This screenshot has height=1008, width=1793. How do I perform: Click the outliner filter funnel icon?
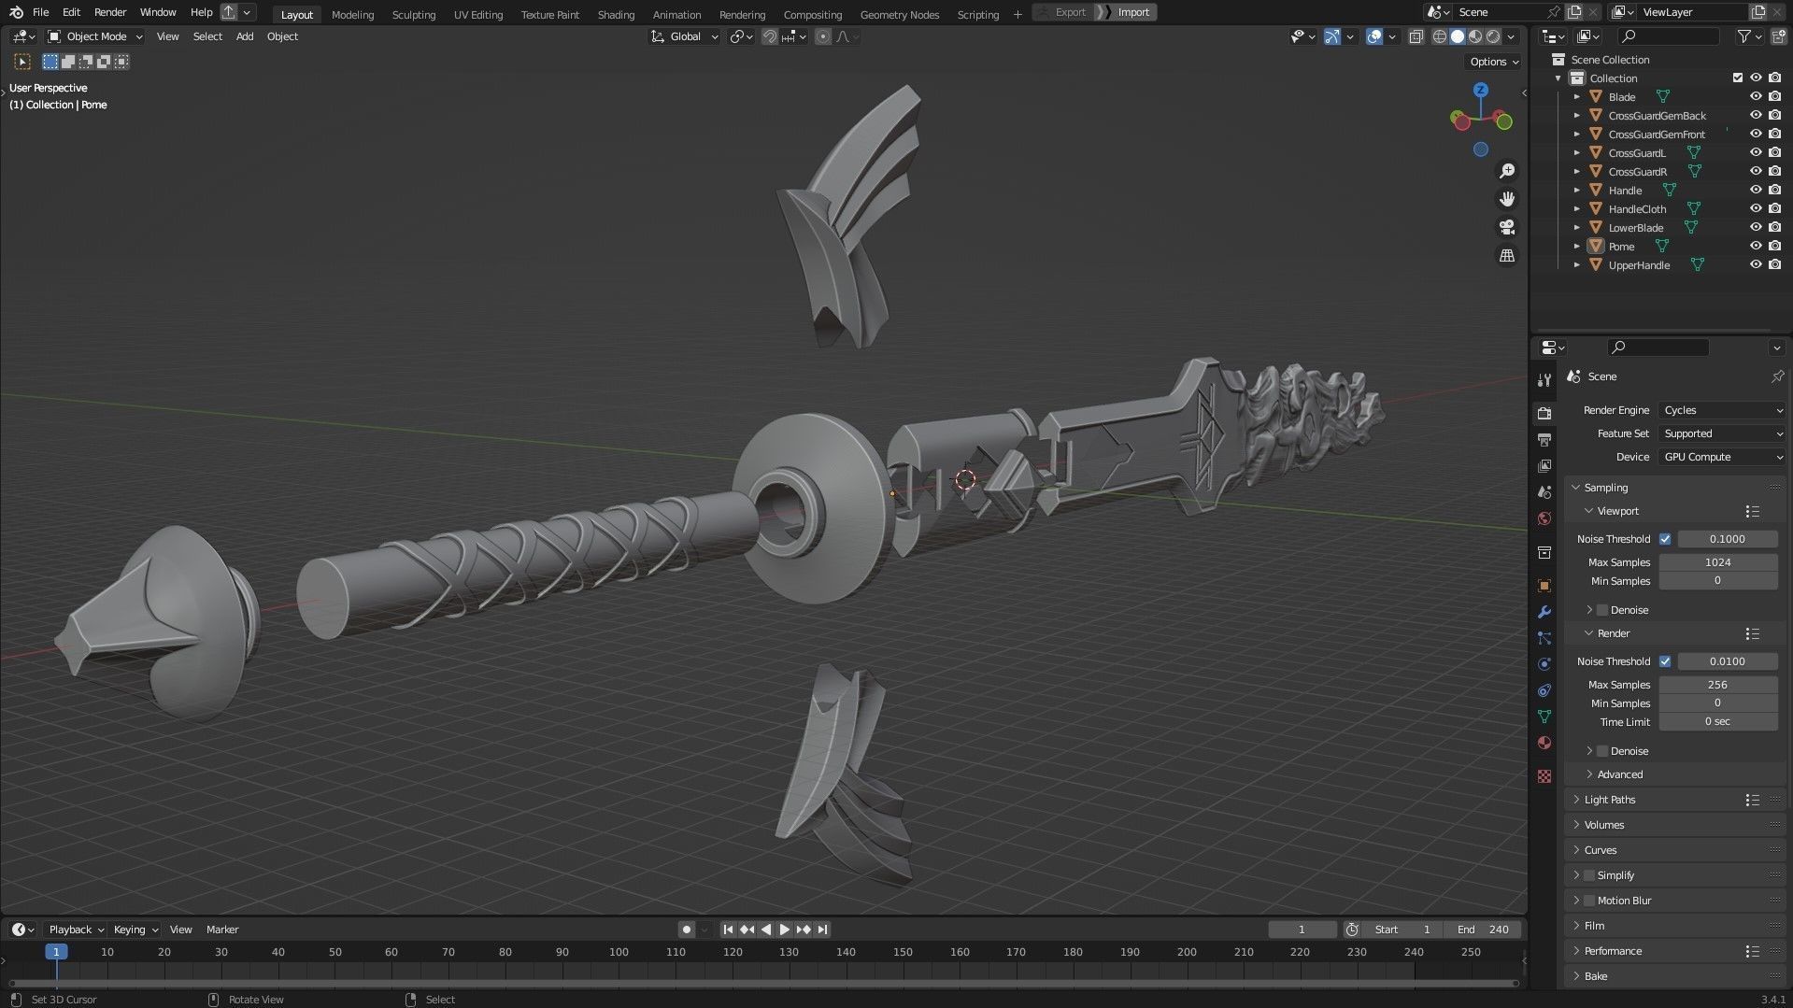[1744, 36]
